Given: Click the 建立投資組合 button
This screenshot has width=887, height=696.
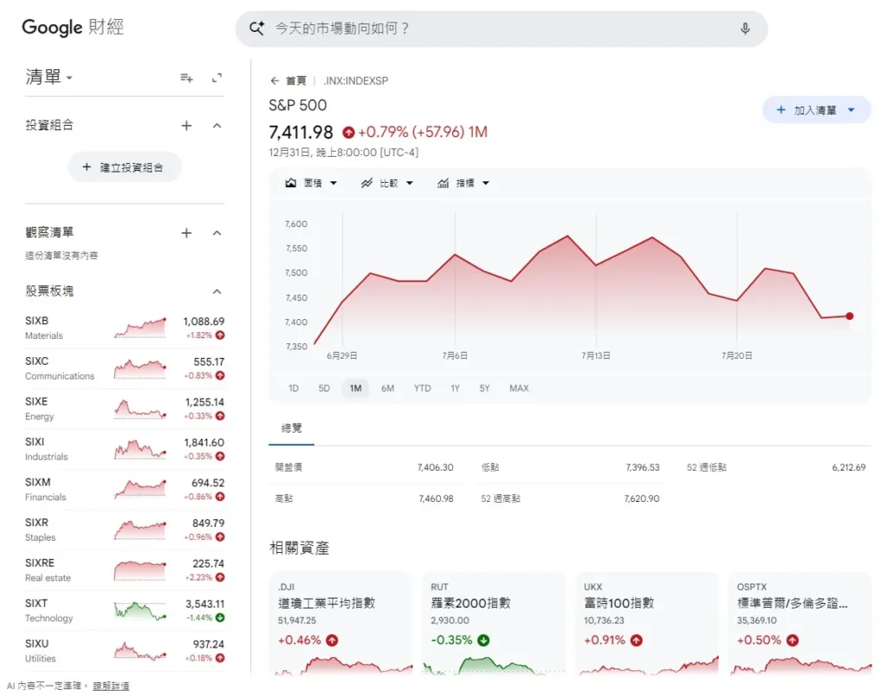Looking at the screenshot, I should click(125, 167).
